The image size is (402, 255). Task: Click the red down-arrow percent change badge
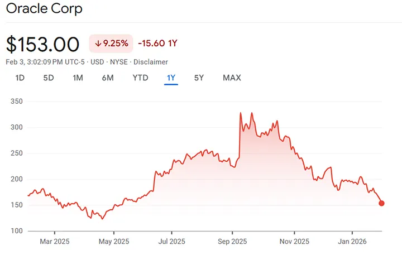112,43
